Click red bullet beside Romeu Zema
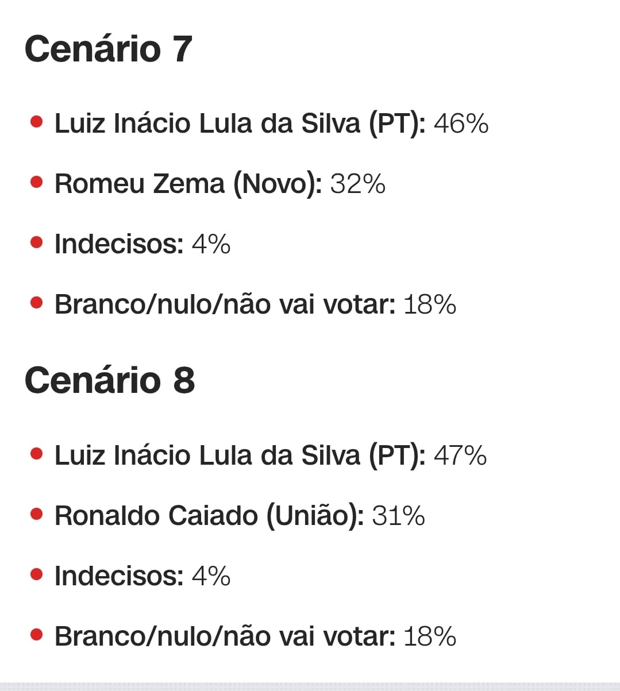The image size is (620, 691). 37,183
